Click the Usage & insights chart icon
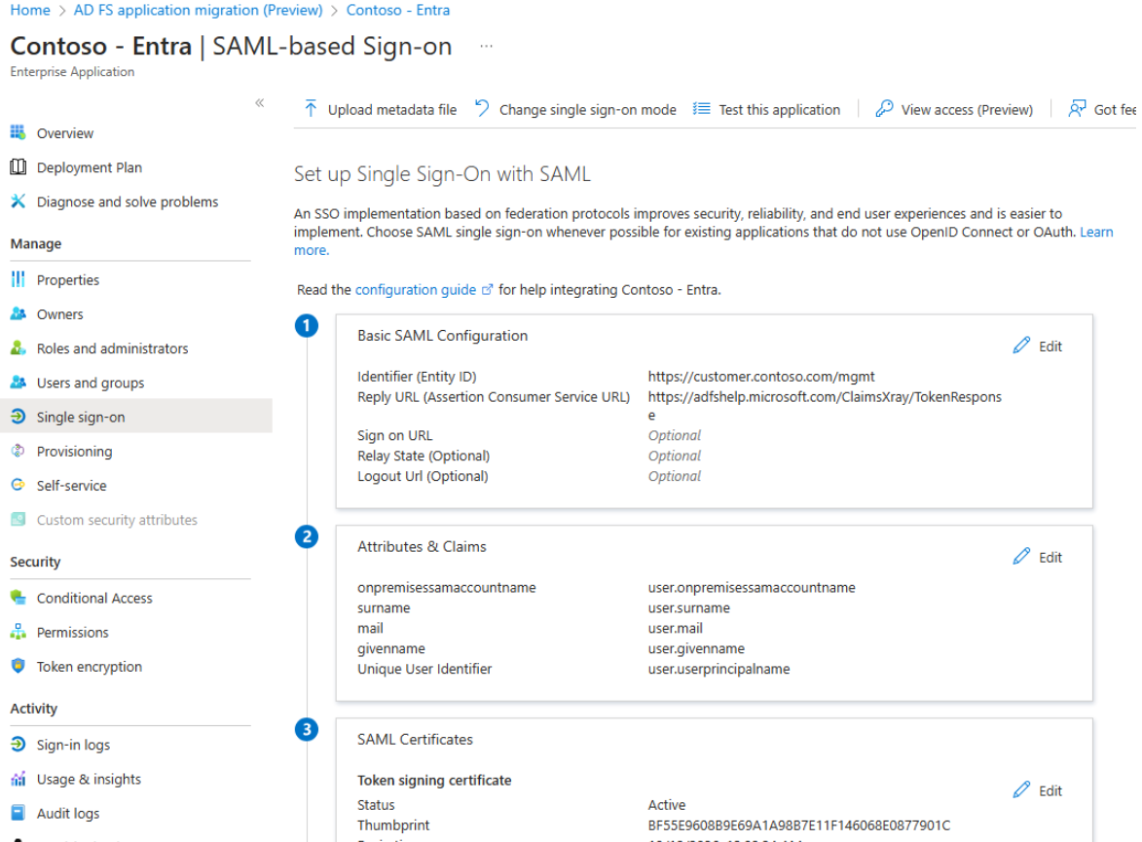1142x842 pixels. (x=18, y=779)
